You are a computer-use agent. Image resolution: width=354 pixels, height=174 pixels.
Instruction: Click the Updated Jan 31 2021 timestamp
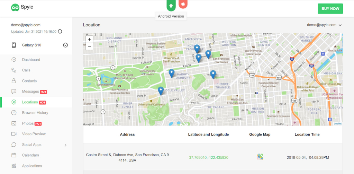(34, 32)
